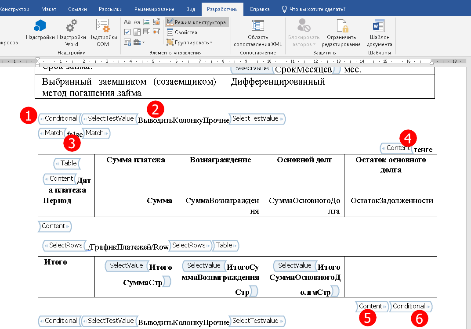
Task: Select the Table start tag in header cell
Action: point(67,163)
